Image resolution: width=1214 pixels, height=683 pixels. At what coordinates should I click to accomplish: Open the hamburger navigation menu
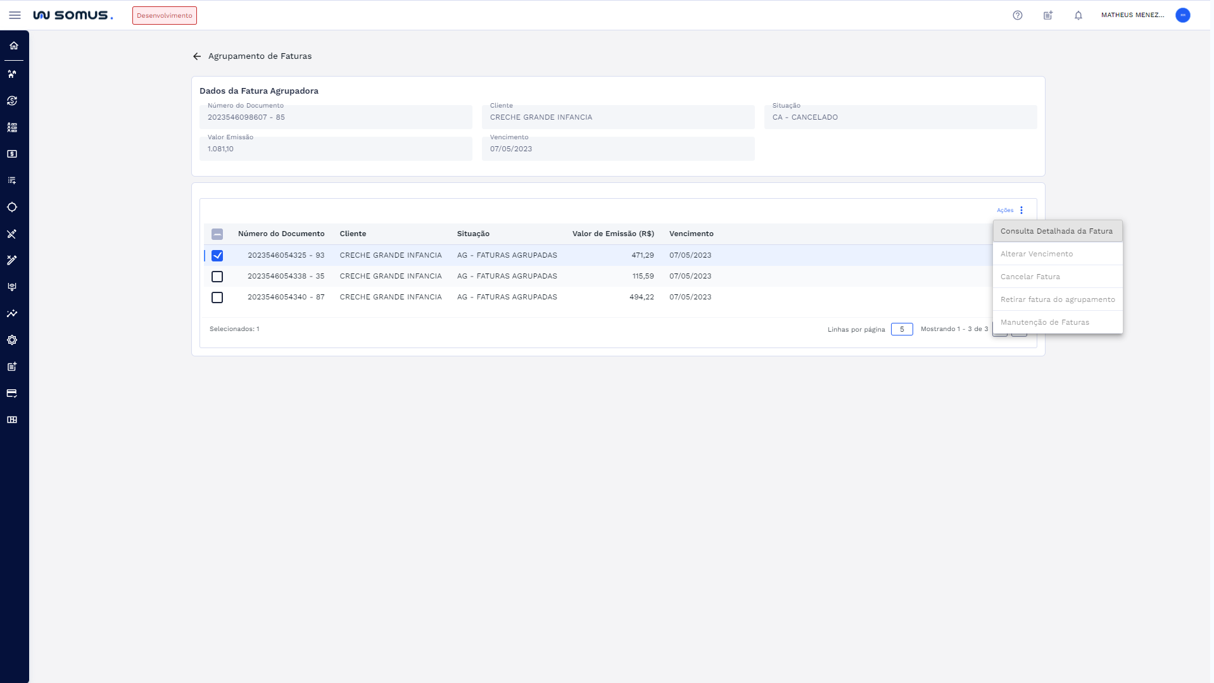click(15, 15)
